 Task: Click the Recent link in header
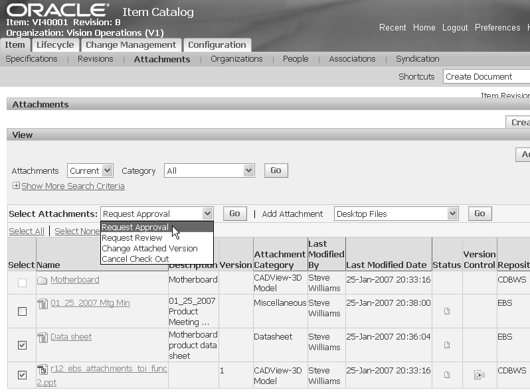393,27
